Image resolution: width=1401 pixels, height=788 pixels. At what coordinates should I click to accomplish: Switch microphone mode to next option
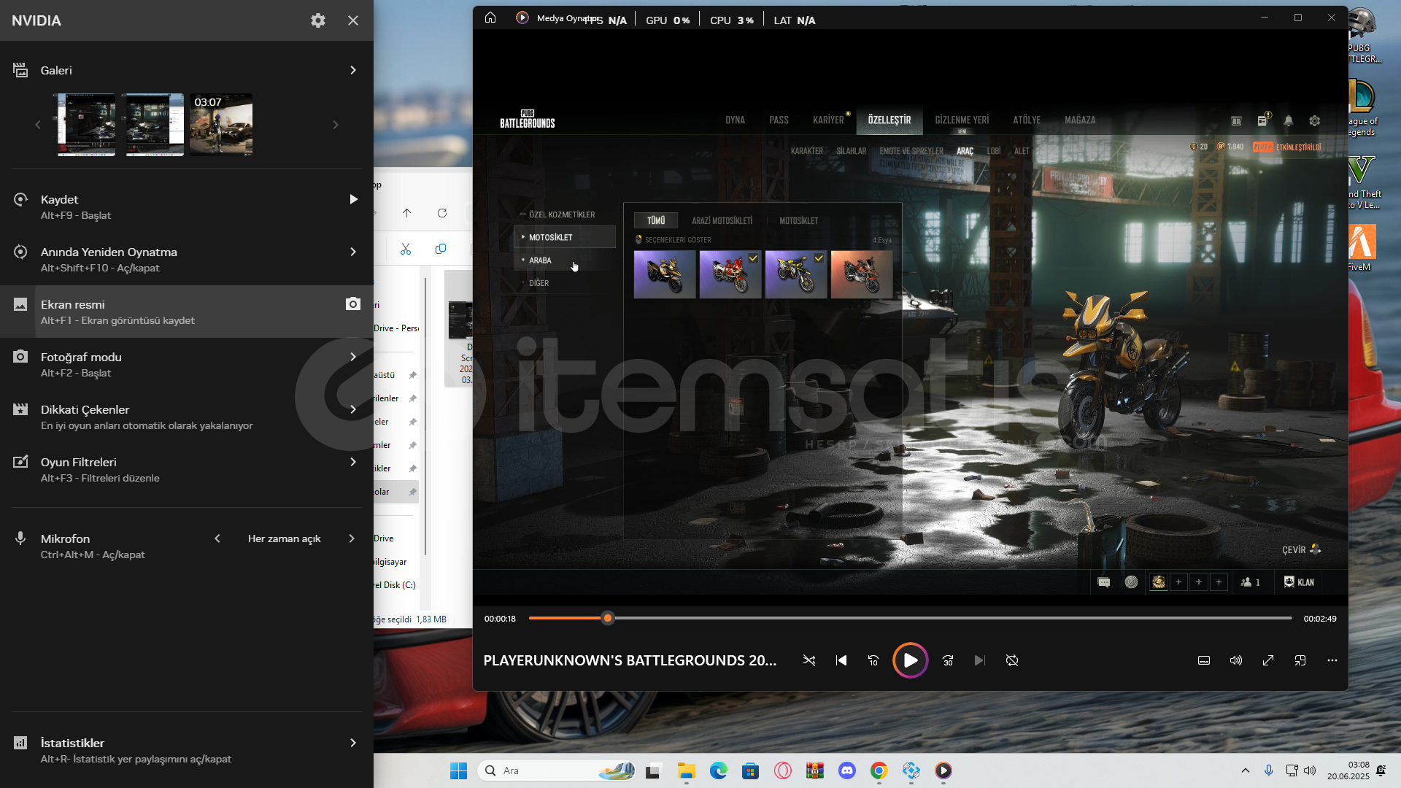click(x=352, y=538)
